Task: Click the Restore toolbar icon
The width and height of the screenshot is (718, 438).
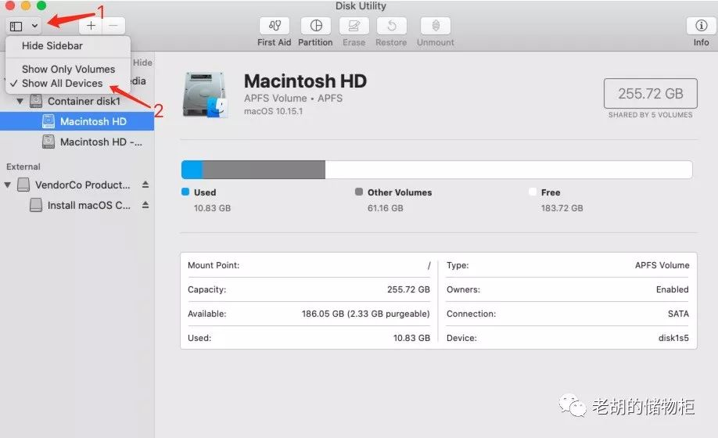Action: (x=392, y=26)
